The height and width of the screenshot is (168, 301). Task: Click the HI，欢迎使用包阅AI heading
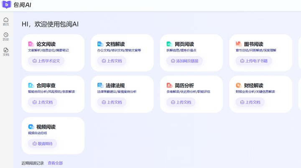point(50,24)
